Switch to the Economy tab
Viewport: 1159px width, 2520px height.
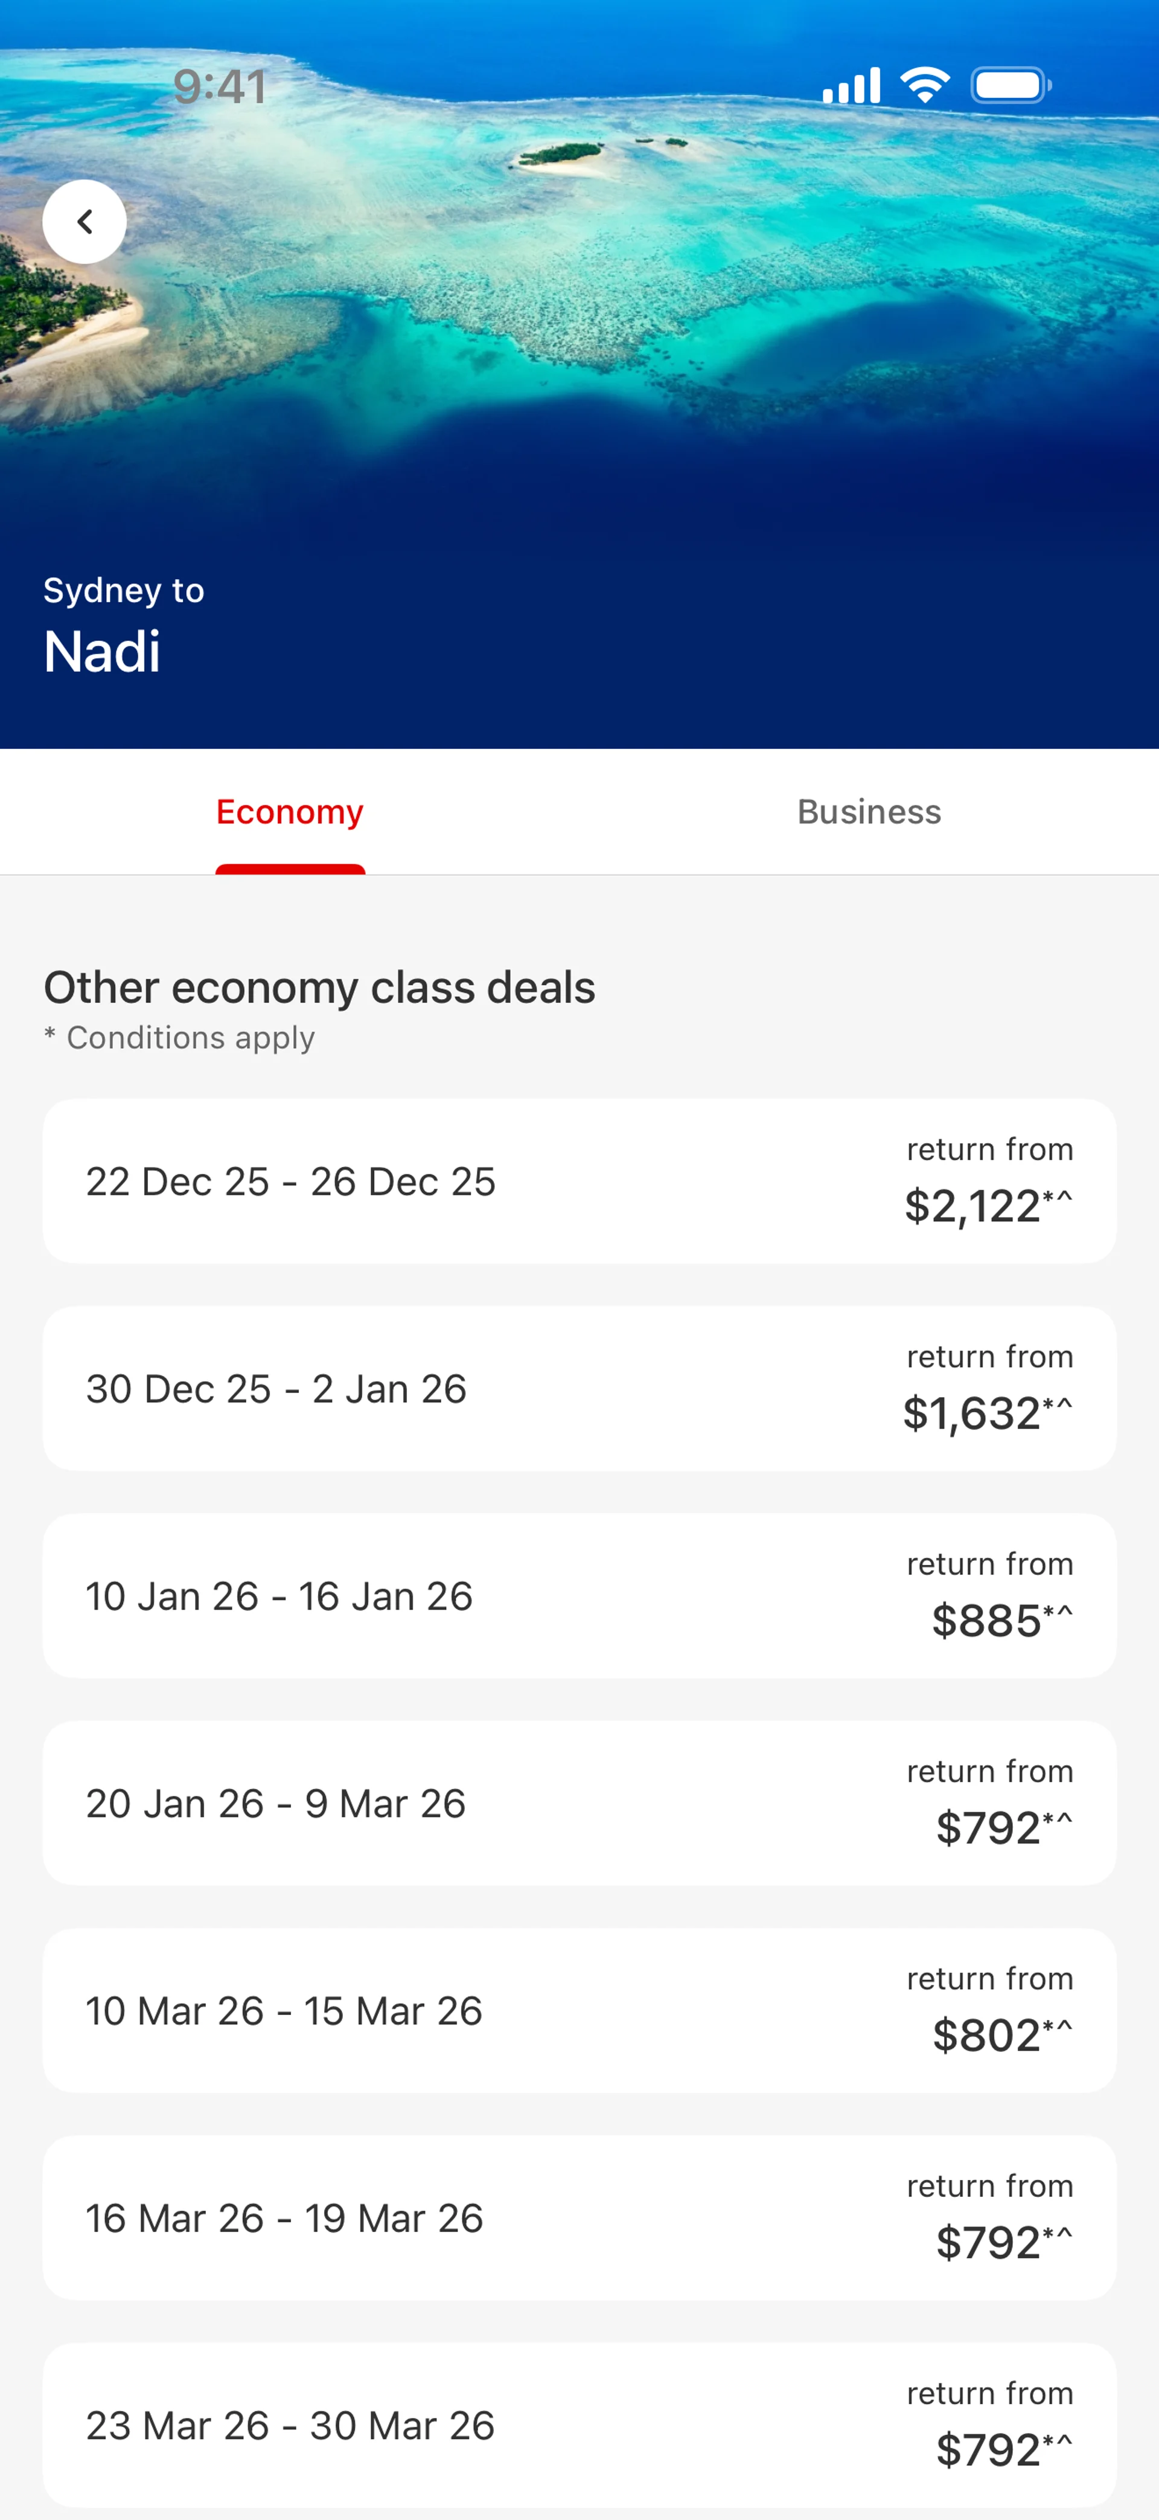(x=290, y=812)
